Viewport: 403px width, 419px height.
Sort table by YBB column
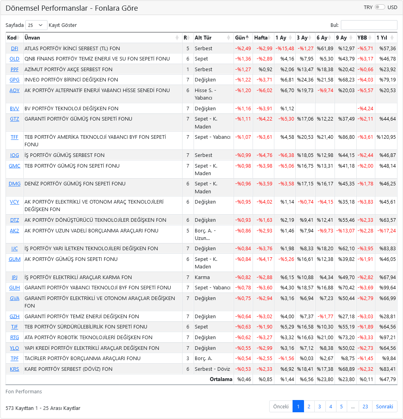pyautogui.click(x=365, y=38)
